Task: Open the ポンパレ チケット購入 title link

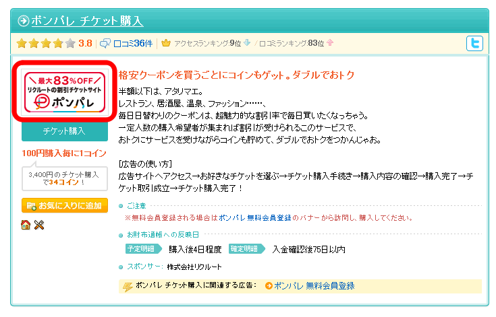Action: (x=87, y=21)
